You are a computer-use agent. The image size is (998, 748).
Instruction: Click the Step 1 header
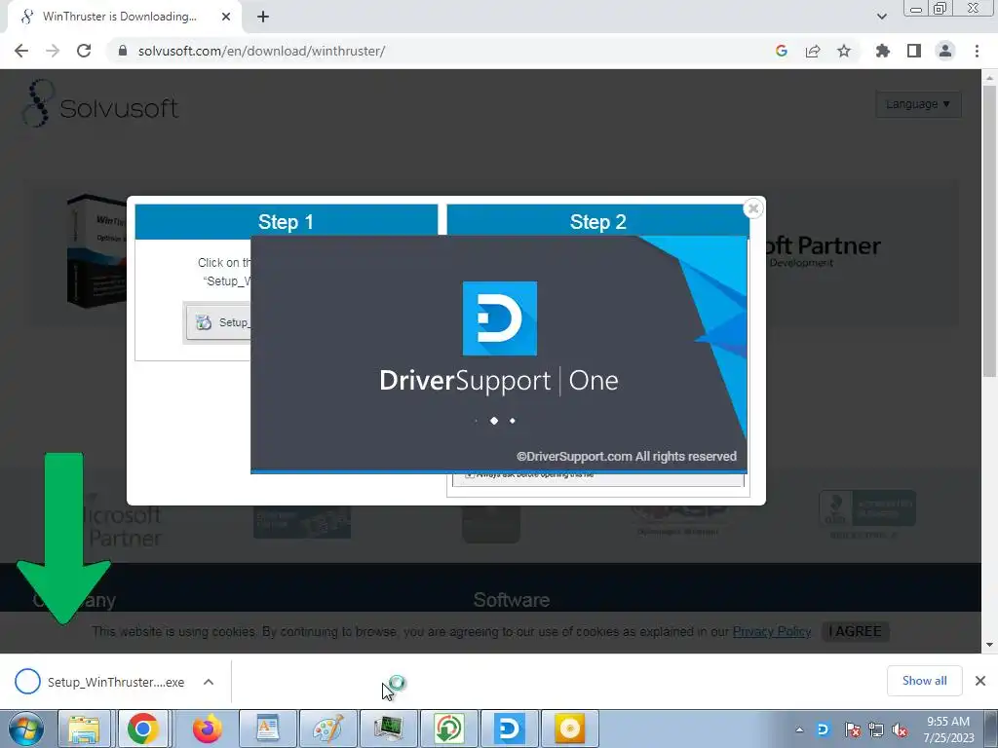tap(286, 221)
